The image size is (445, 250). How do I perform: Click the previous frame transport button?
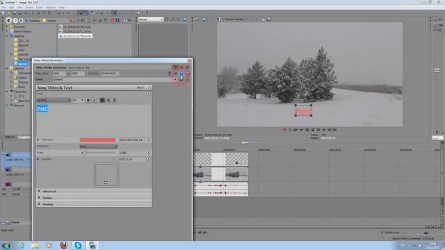point(329,130)
